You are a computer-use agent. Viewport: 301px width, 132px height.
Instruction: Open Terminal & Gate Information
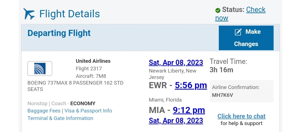60,118
